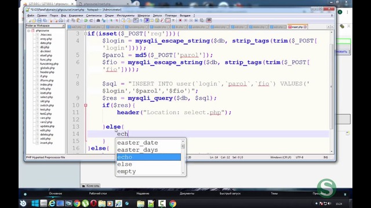The height and width of the screenshot is (208, 371).
Task: Open the Инструменты menu
Action: click(x=125, y=16)
